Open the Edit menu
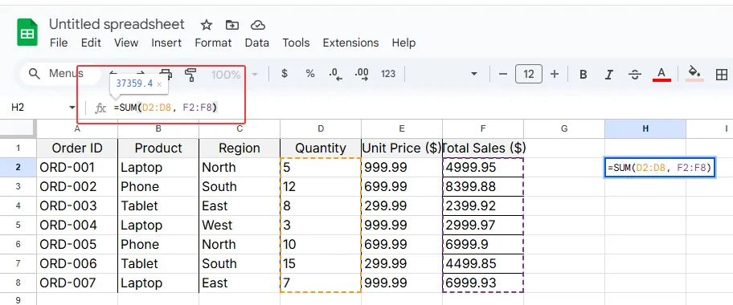This screenshot has width=733, height=305. click(91, 43)
